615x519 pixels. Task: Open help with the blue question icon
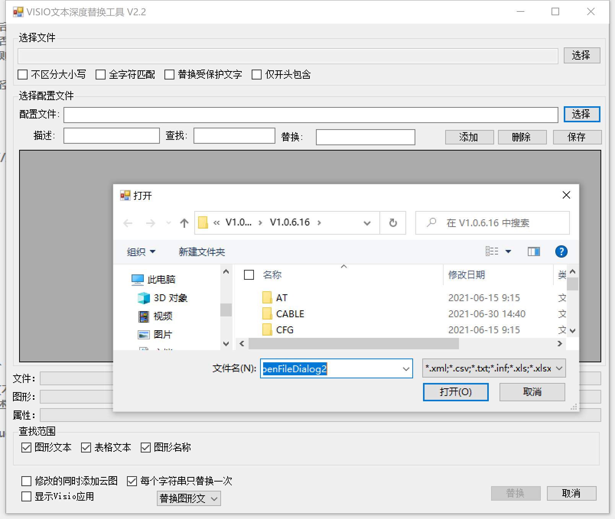pos(561,251)
